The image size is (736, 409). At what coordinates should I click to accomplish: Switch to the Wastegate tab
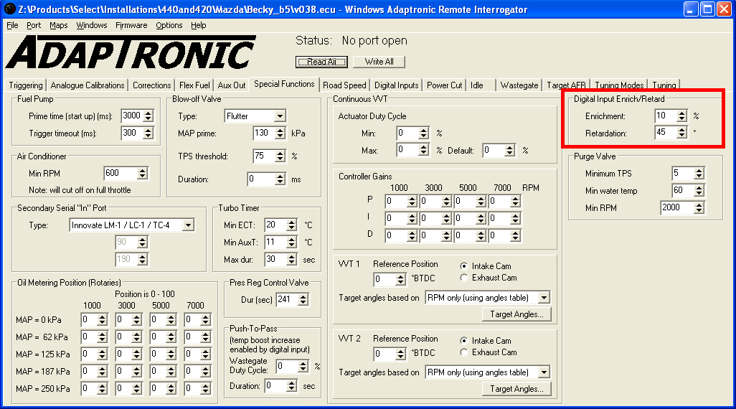(519, 85)
